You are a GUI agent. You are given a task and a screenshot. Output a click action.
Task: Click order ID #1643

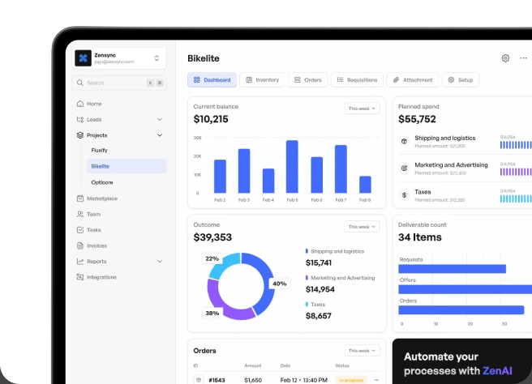coord(217,380)
